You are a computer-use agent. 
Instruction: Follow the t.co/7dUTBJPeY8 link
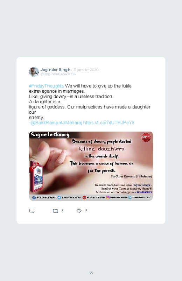tap(108, 122)
